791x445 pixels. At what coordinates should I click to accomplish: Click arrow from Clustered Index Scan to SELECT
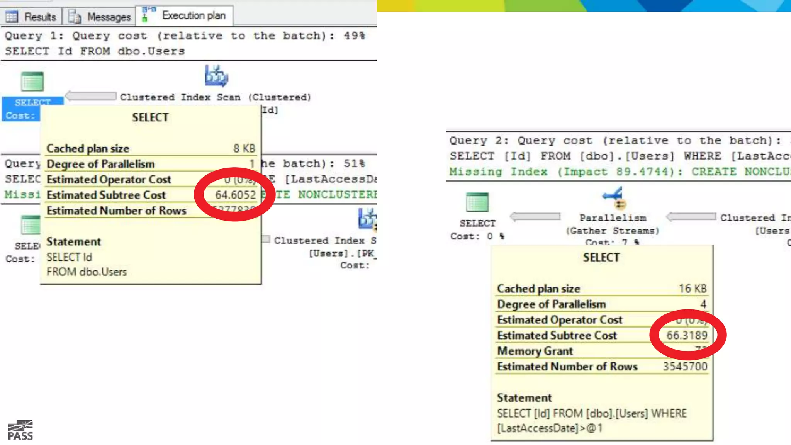pyautogui.click(x=91, y=96)
